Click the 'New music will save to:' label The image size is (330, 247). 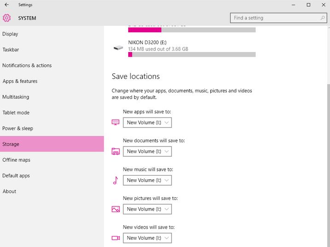pos(148,170)
